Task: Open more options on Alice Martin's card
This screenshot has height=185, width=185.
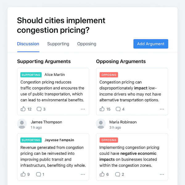Action: point(83,109)
